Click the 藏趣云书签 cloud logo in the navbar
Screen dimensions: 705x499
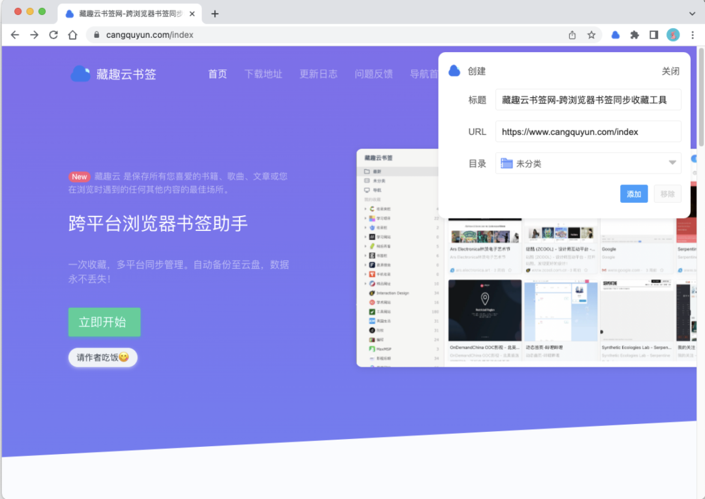point(80,74)
